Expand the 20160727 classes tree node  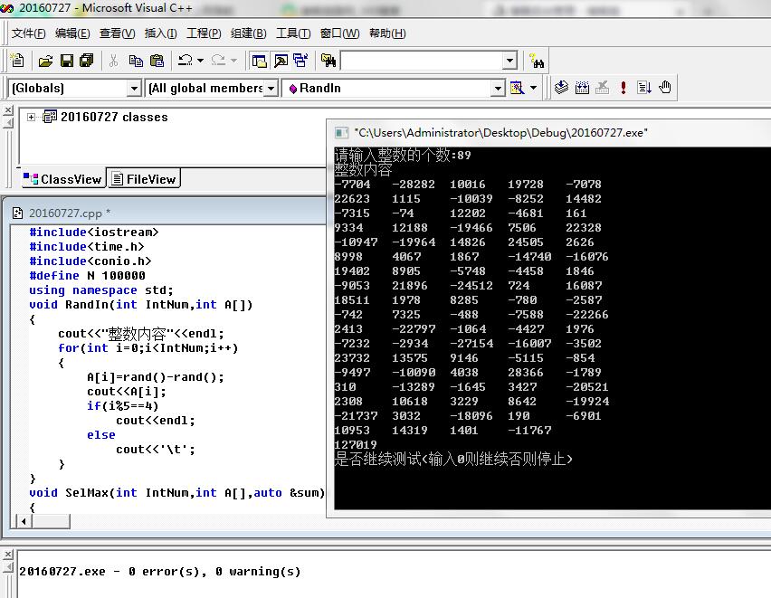pos(31,117)
